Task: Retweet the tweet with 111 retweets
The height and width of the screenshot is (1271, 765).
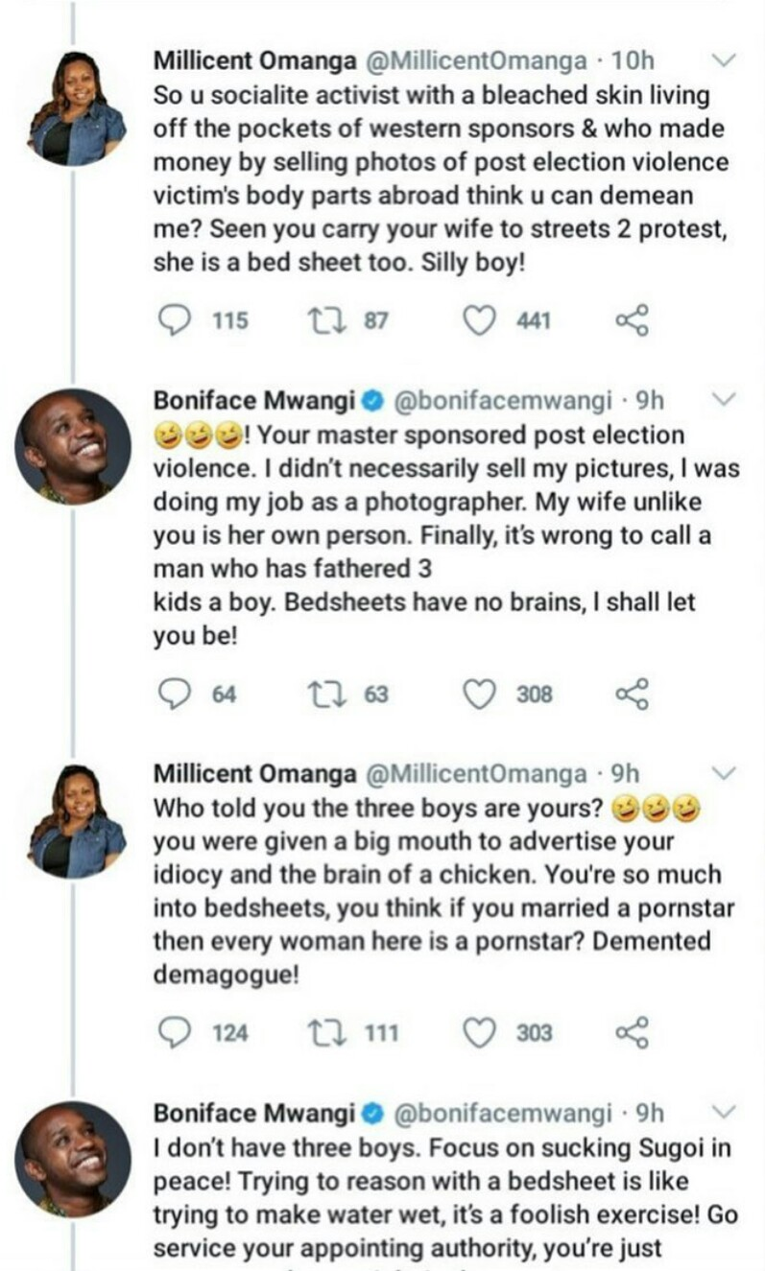Action: (x=318, y=1032)
